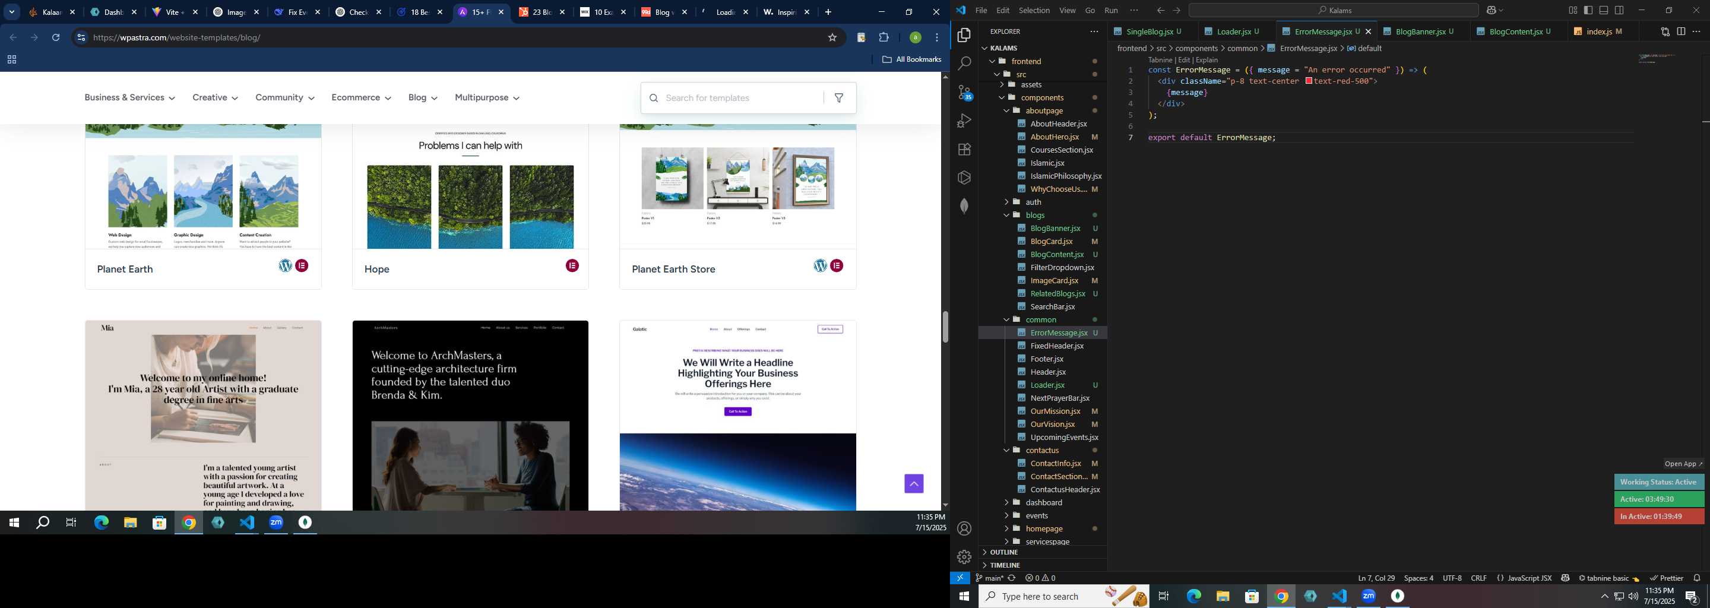
Task: Expand the auth folder in Explorer
Action: [x=1033, y=202]
